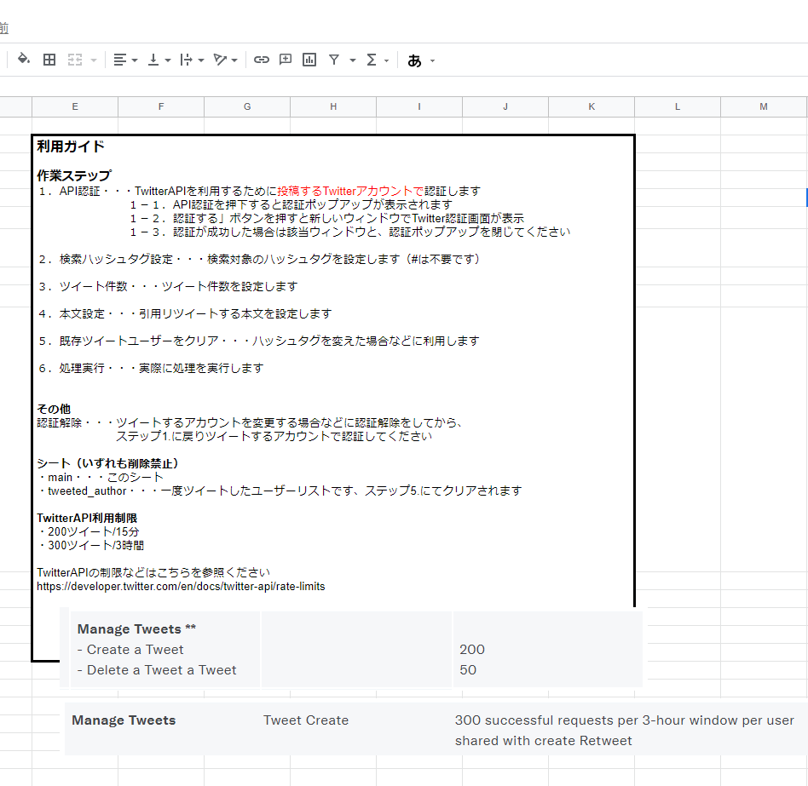Click the Delete a Tweet row label
The image size is (808, 786).
point(157,670)
